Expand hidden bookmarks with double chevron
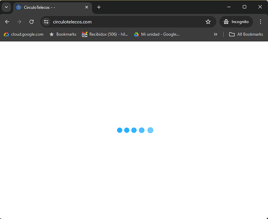 pyautogui.click(x=215, y=34)
